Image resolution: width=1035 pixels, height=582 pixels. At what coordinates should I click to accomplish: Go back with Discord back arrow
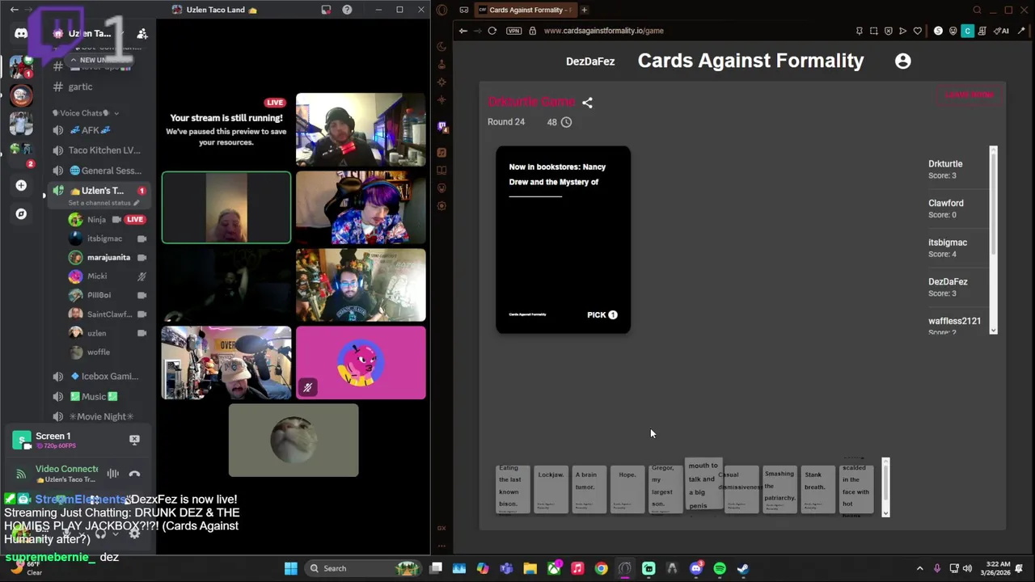tap(14, 10)
